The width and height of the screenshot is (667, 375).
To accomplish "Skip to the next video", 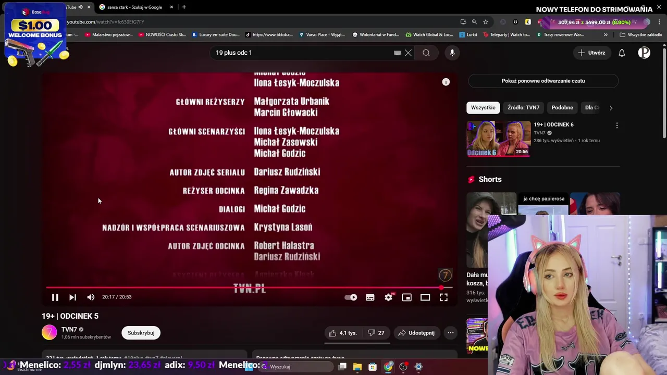I will coord(72,297).
